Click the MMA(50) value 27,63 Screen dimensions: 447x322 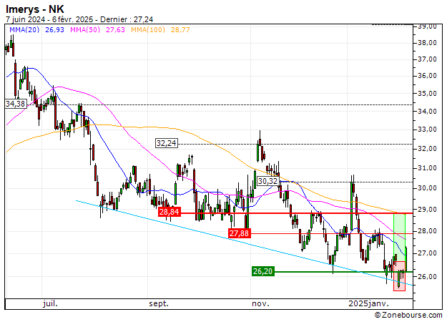tap(115, 29)
